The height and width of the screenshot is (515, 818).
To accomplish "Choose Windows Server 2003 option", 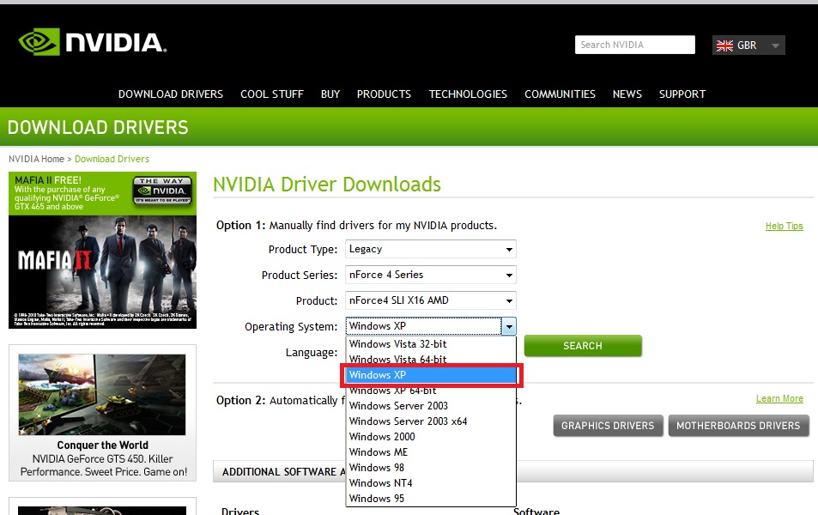I will [431, 405].
